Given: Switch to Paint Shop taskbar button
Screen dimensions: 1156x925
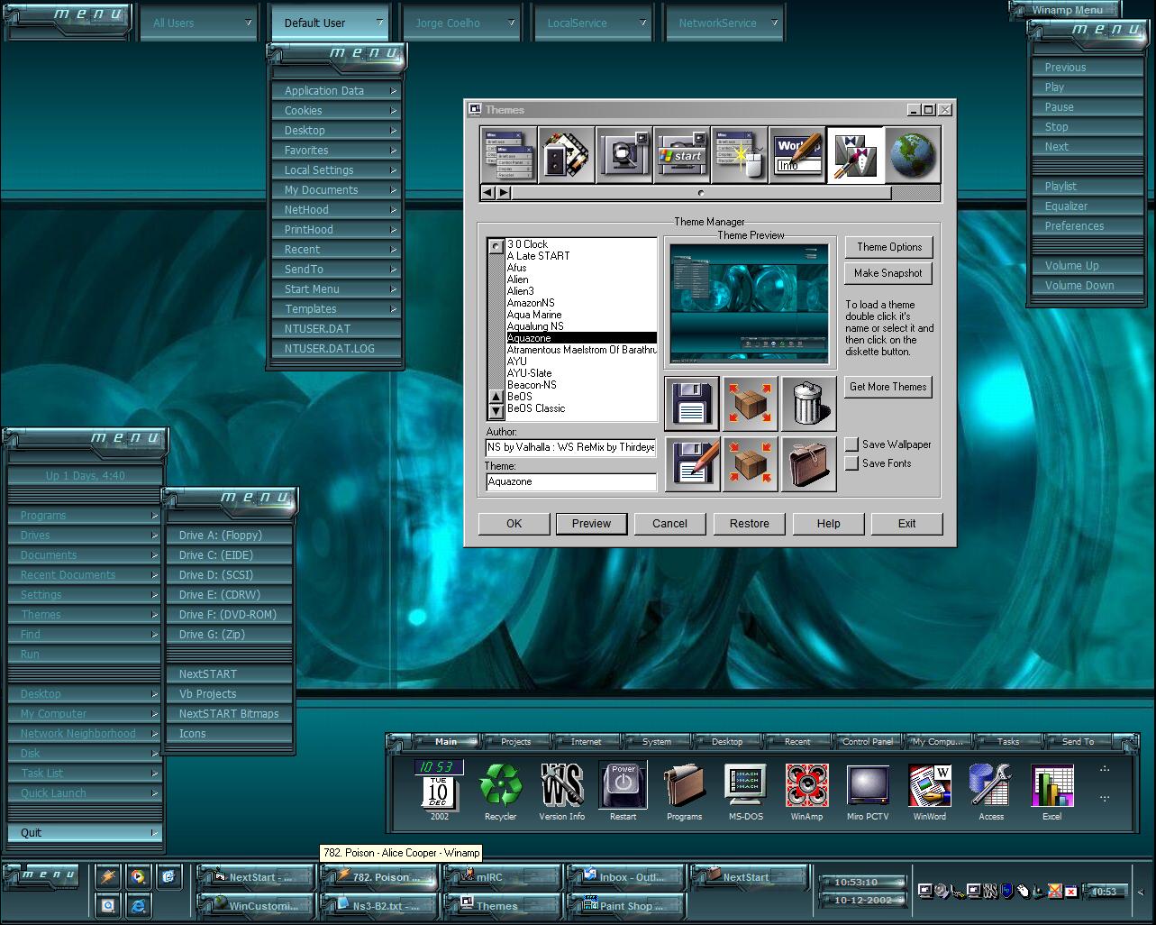Looking at the screenshot, I should click(625, 905).
